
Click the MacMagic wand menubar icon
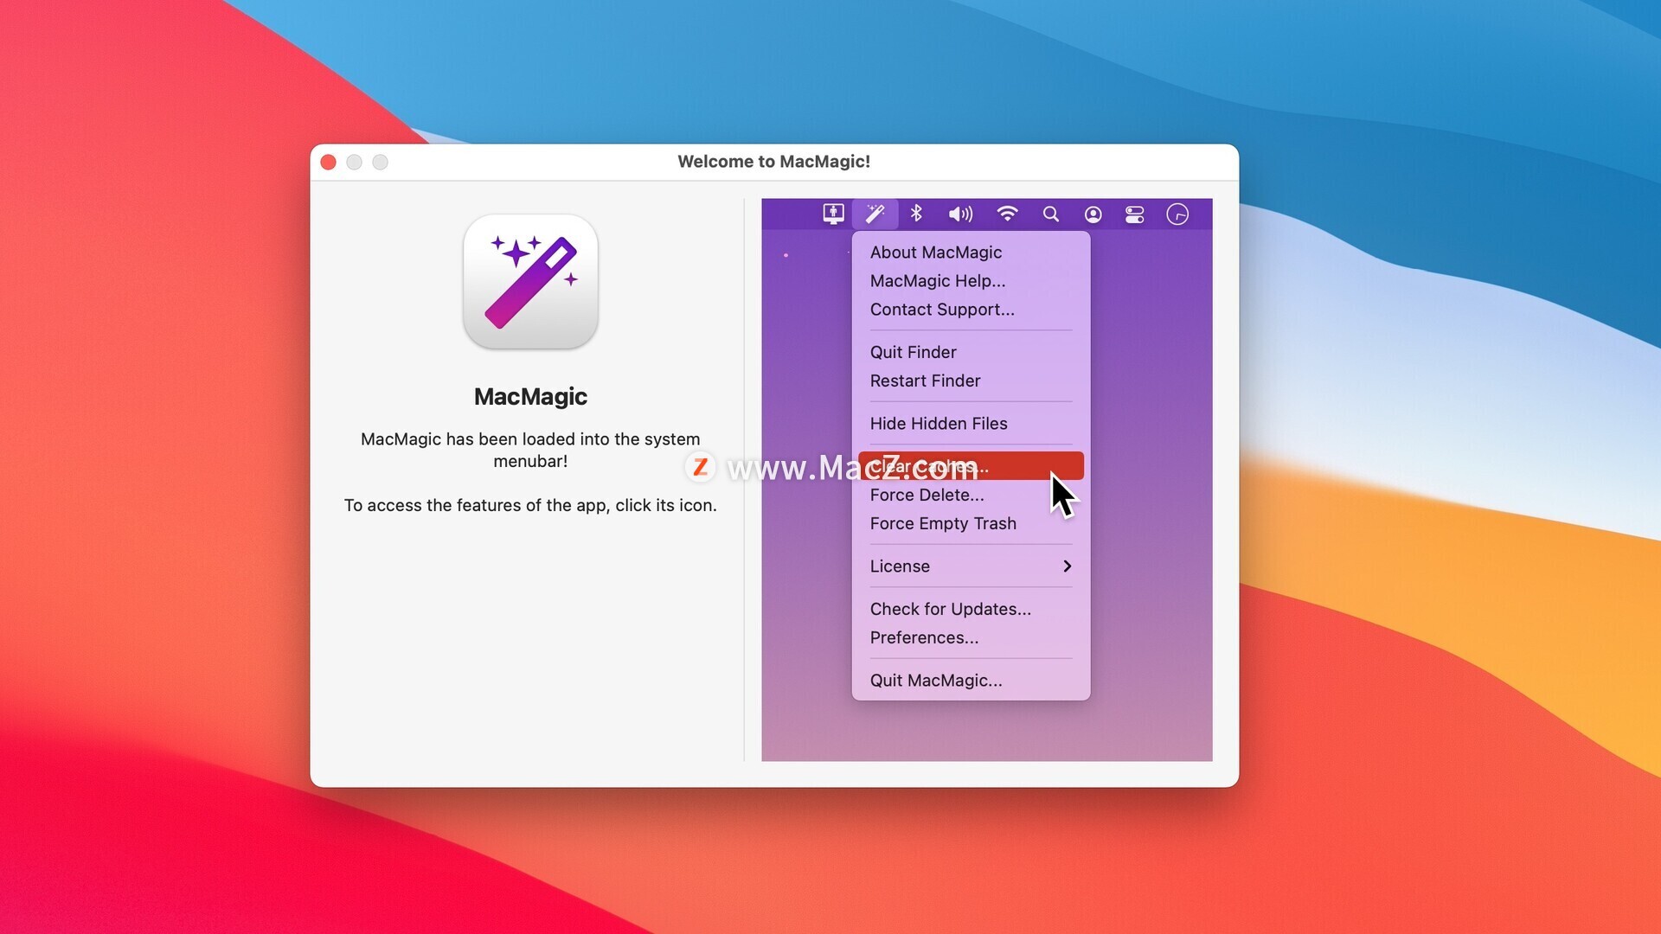[875, 214]
